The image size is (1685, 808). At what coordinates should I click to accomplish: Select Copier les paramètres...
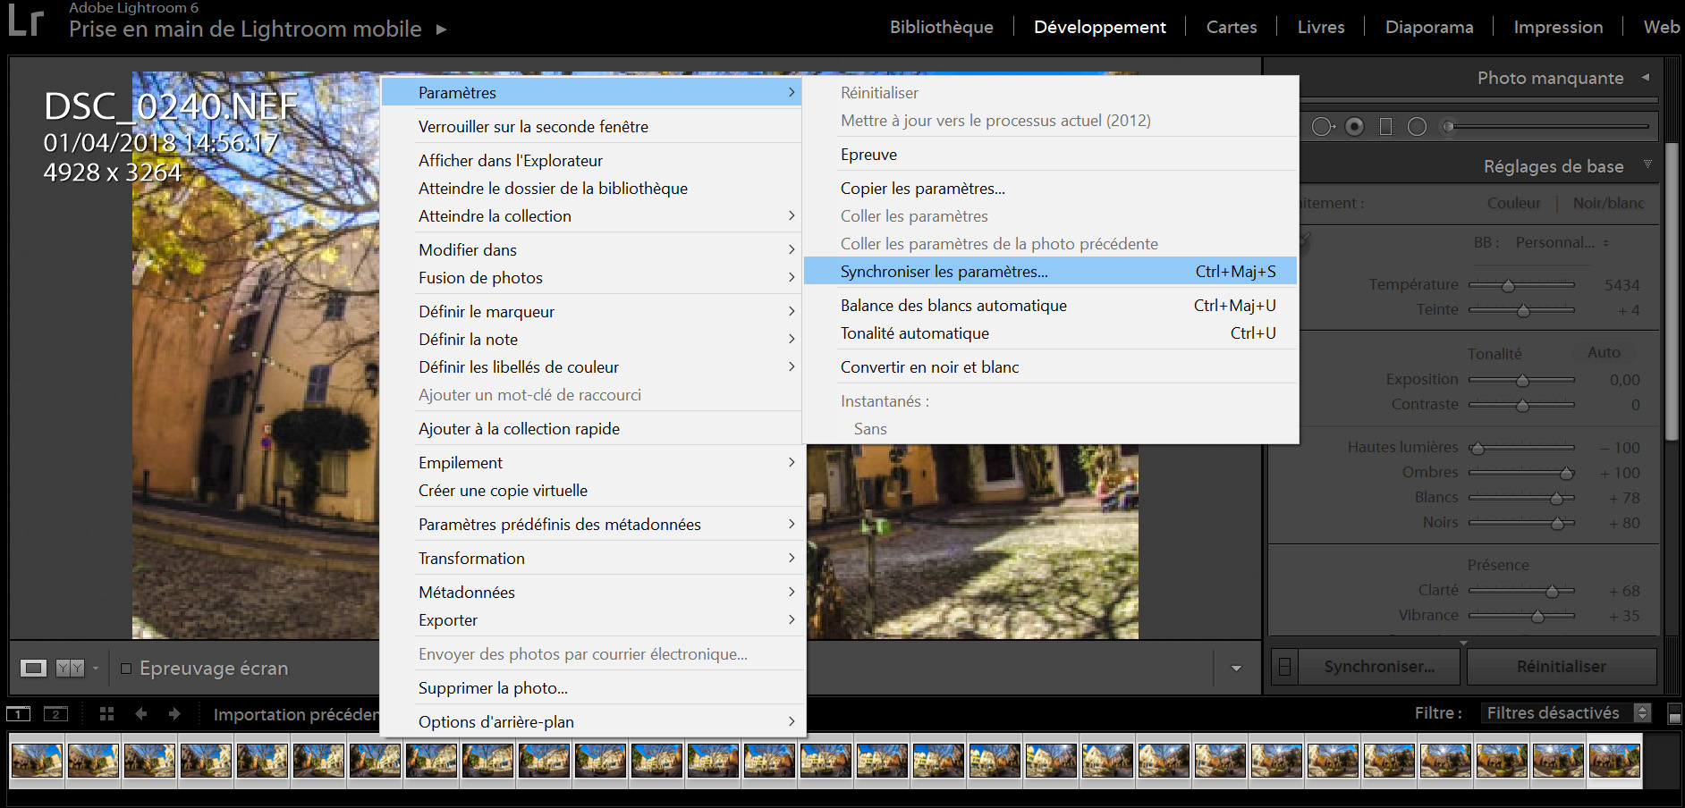tap(1050, 189)
